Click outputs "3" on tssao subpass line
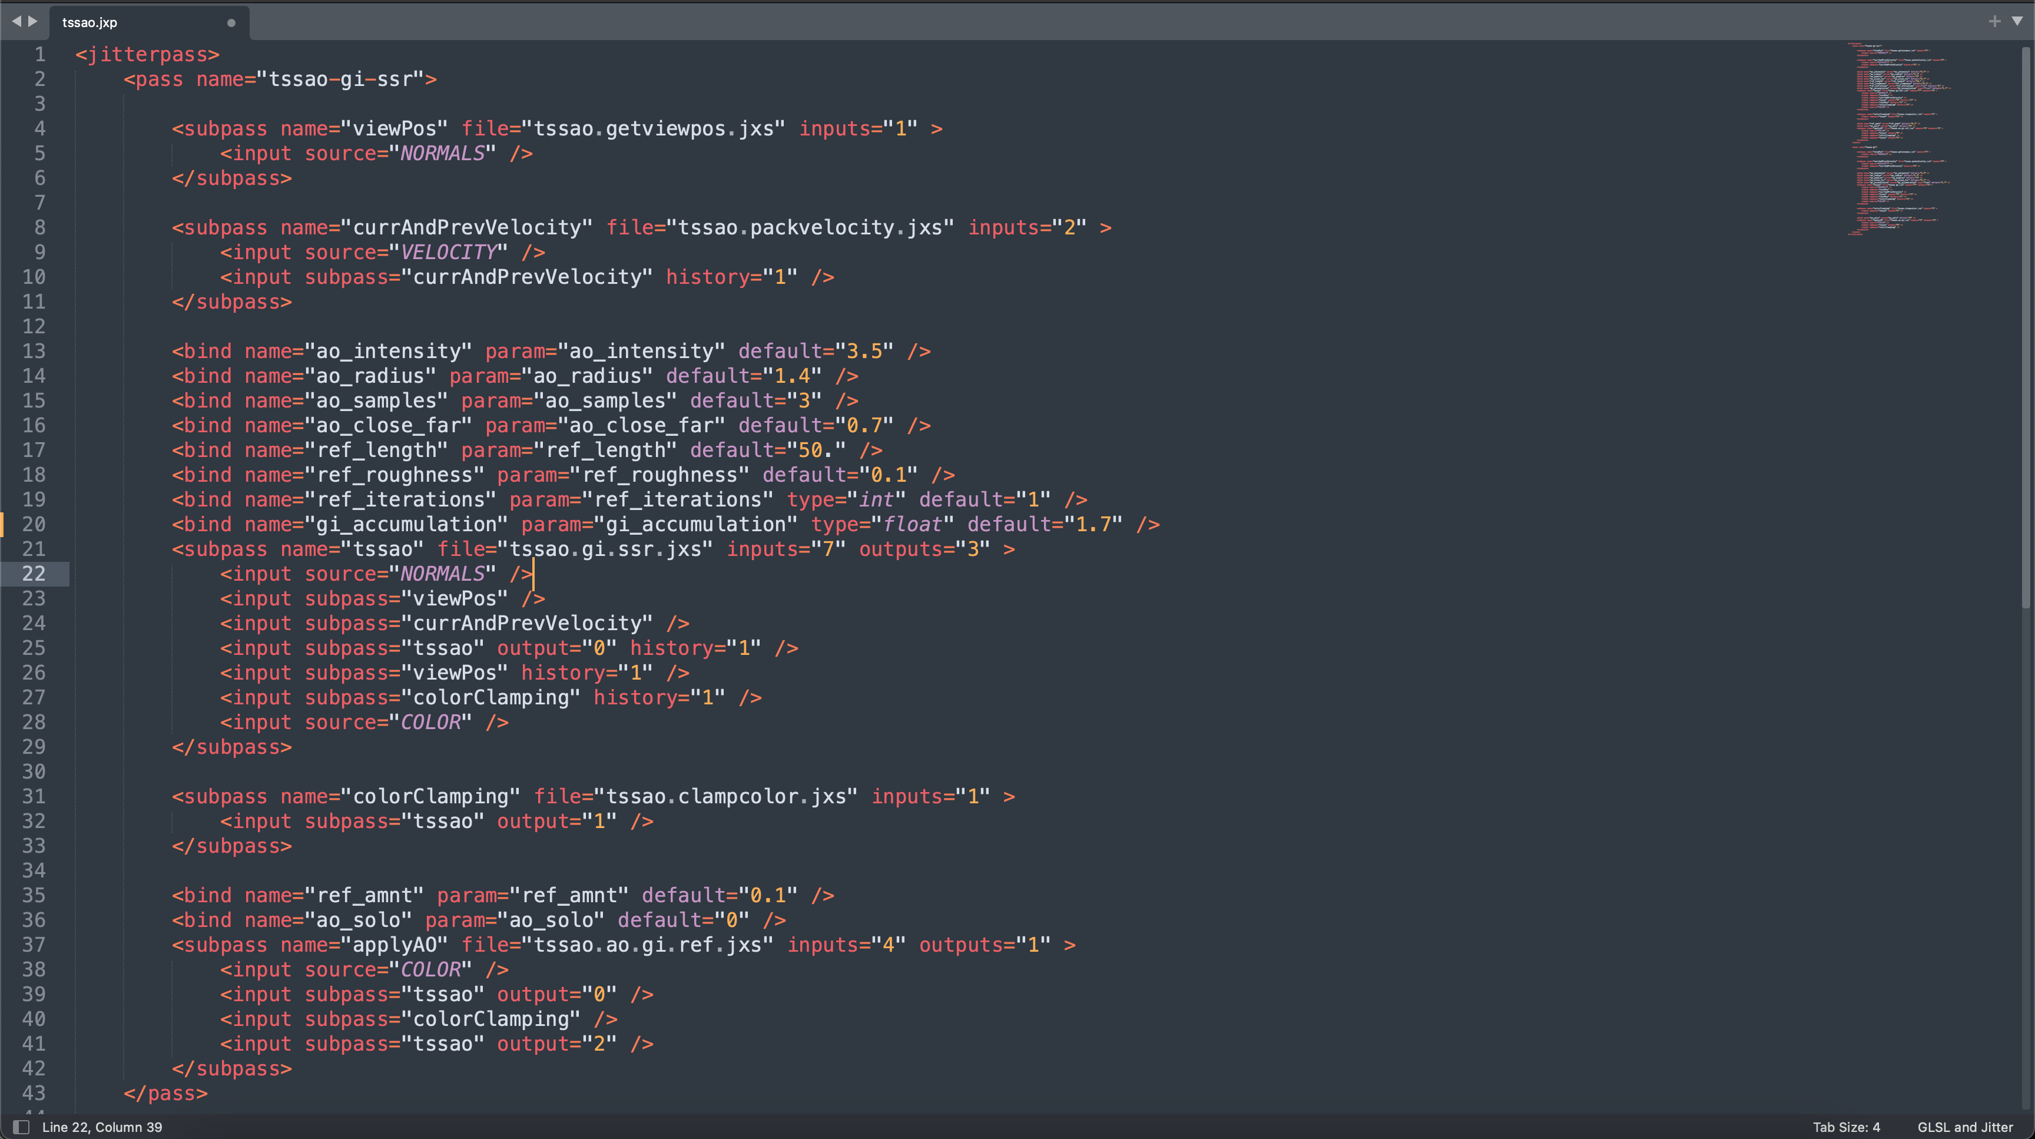The image size is (2035, 1139). pyautogui.click(x=973, y=549)
